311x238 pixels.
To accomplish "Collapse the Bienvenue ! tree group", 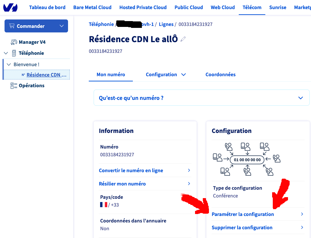I will click(9, 64).
